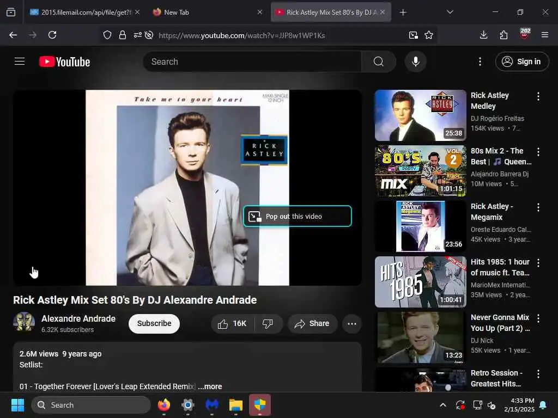Open options menu for Hits 1985

click(538, 263)
